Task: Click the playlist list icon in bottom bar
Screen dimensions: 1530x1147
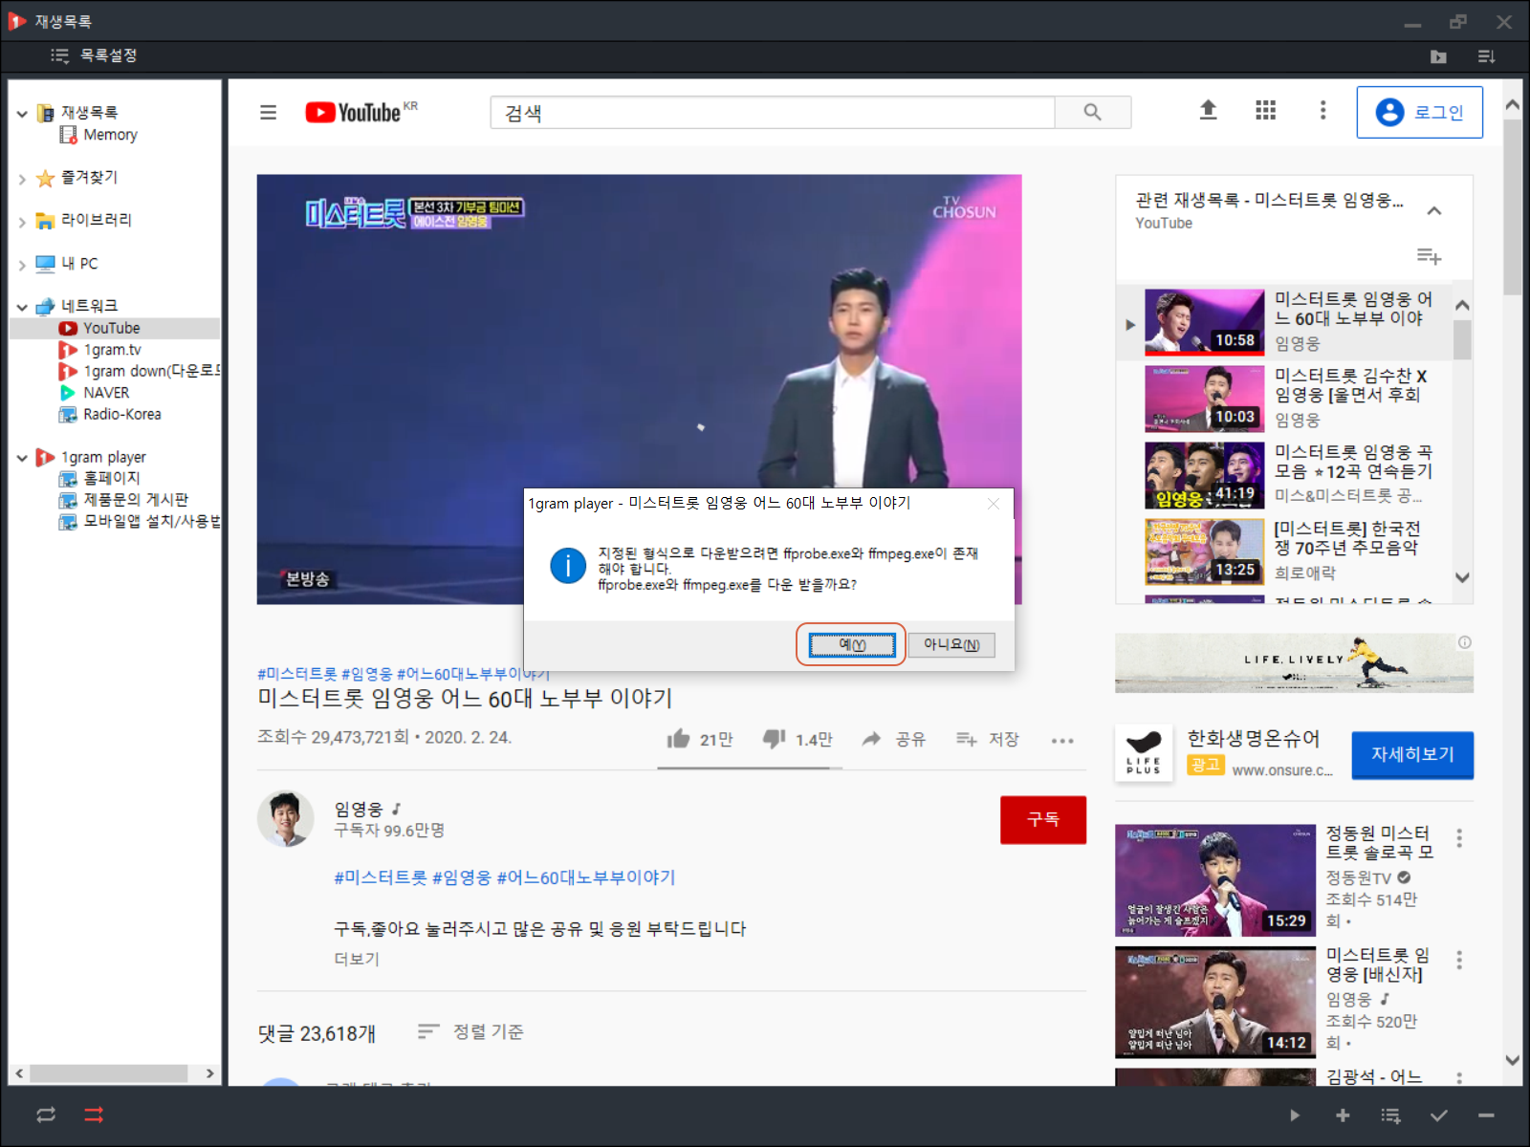Action: (x=1391, y=1115)
